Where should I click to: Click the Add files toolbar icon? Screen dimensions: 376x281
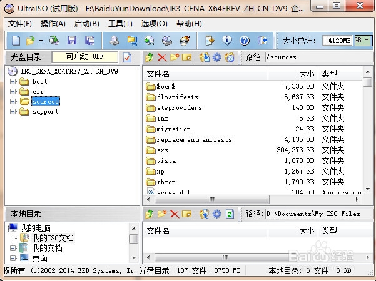click(210, 41)
